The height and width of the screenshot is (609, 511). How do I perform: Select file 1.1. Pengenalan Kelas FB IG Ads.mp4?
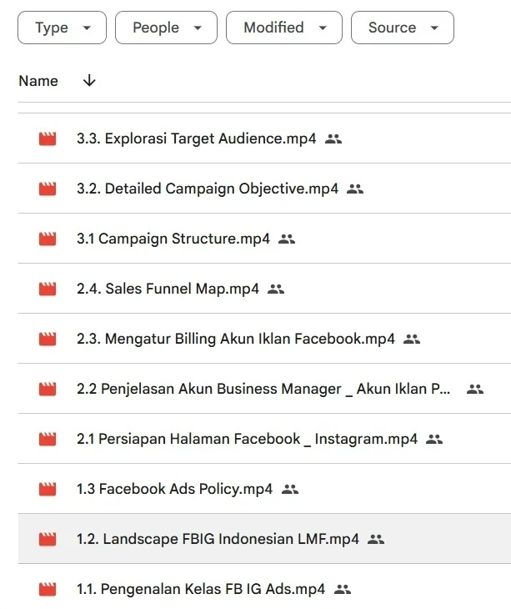tap(201, 590)
